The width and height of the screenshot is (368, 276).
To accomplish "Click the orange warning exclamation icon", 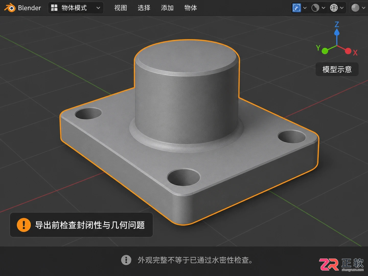I will 24,225.
